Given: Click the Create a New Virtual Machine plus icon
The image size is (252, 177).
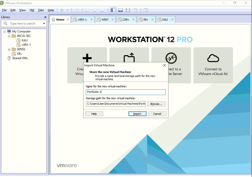Looking at the screenshot, I should click(87, 58).
